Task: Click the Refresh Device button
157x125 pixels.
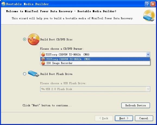Action: pos(136,105)
